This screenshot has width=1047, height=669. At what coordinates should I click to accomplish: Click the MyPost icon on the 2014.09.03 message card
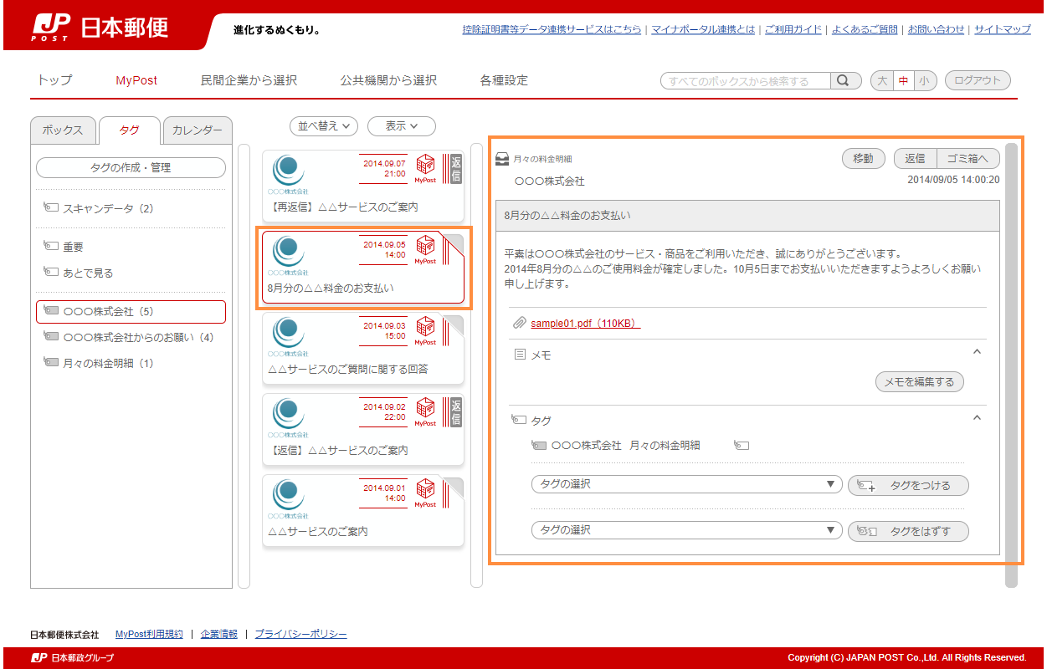tap(425, 330)
